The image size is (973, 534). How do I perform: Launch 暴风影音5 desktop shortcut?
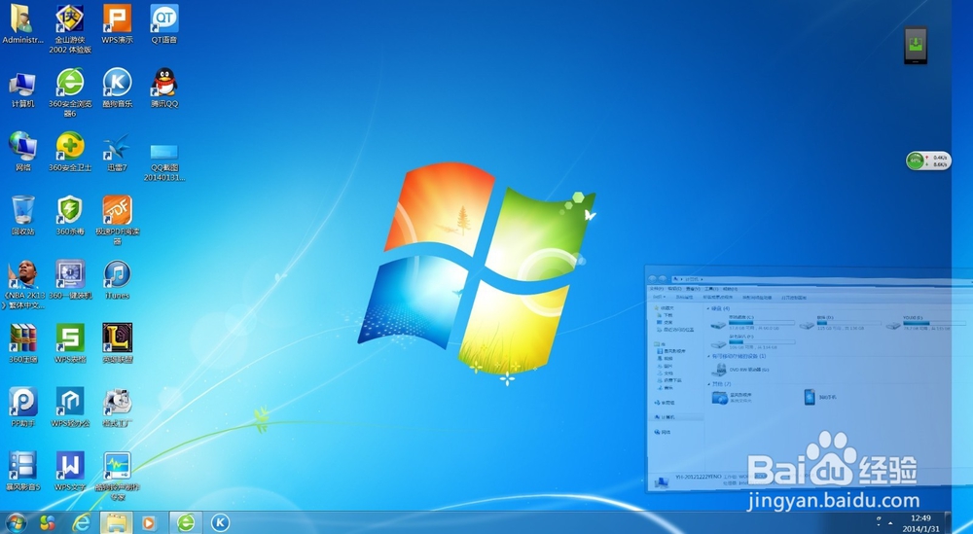click(x=23, y=471)
